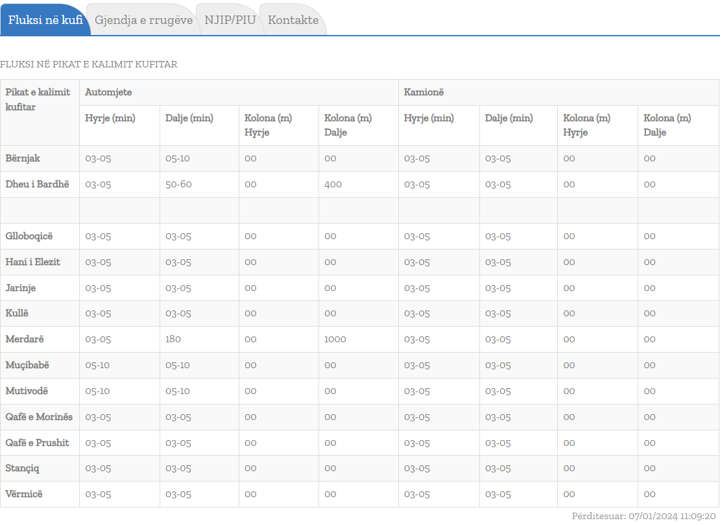Select the Kontakte tab

[293, 20]
